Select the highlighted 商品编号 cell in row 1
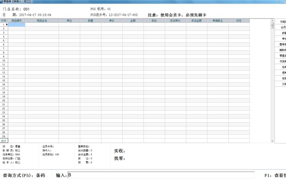Image resolution: width=286 pixels, height=179 pixels. [x=17, y=24]
